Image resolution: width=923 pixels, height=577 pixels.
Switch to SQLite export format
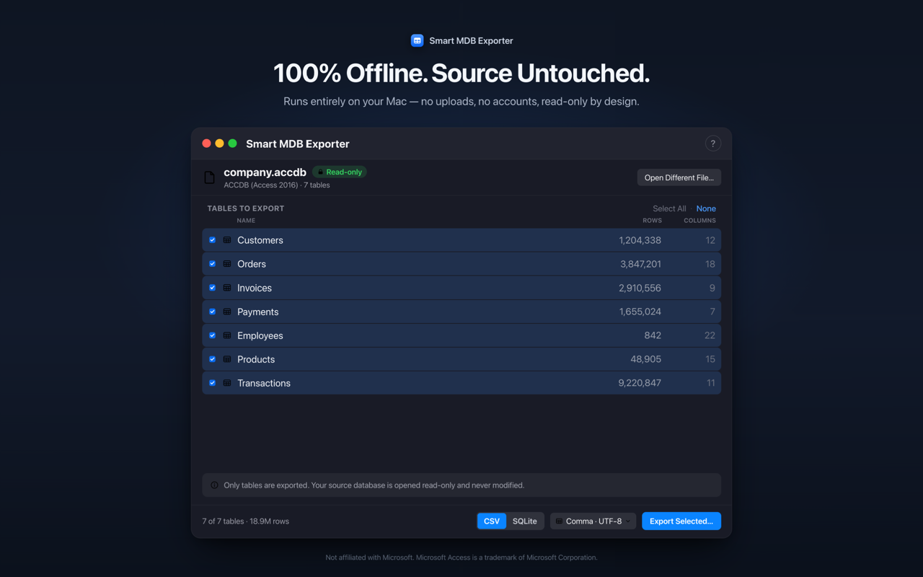524,521
